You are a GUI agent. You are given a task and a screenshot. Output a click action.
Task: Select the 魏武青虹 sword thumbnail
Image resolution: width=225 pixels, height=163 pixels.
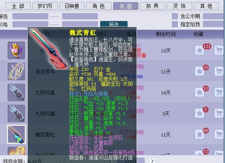17,134
